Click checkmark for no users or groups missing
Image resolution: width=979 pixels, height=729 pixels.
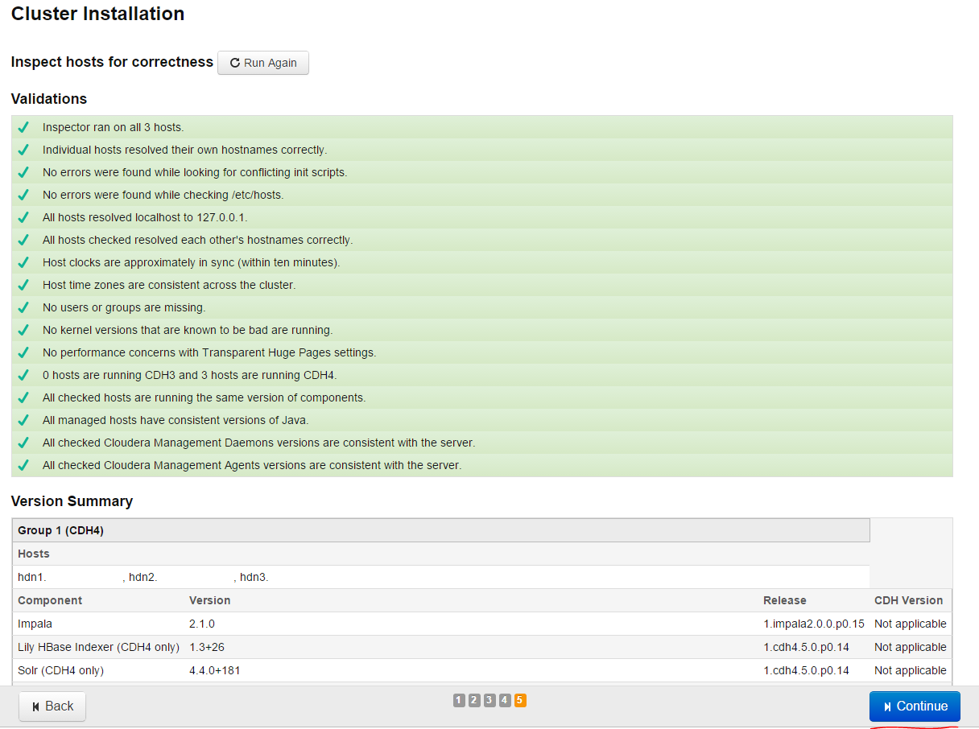[23, 307]
